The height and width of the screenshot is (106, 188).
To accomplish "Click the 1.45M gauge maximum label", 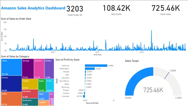I will click(178, 98).
